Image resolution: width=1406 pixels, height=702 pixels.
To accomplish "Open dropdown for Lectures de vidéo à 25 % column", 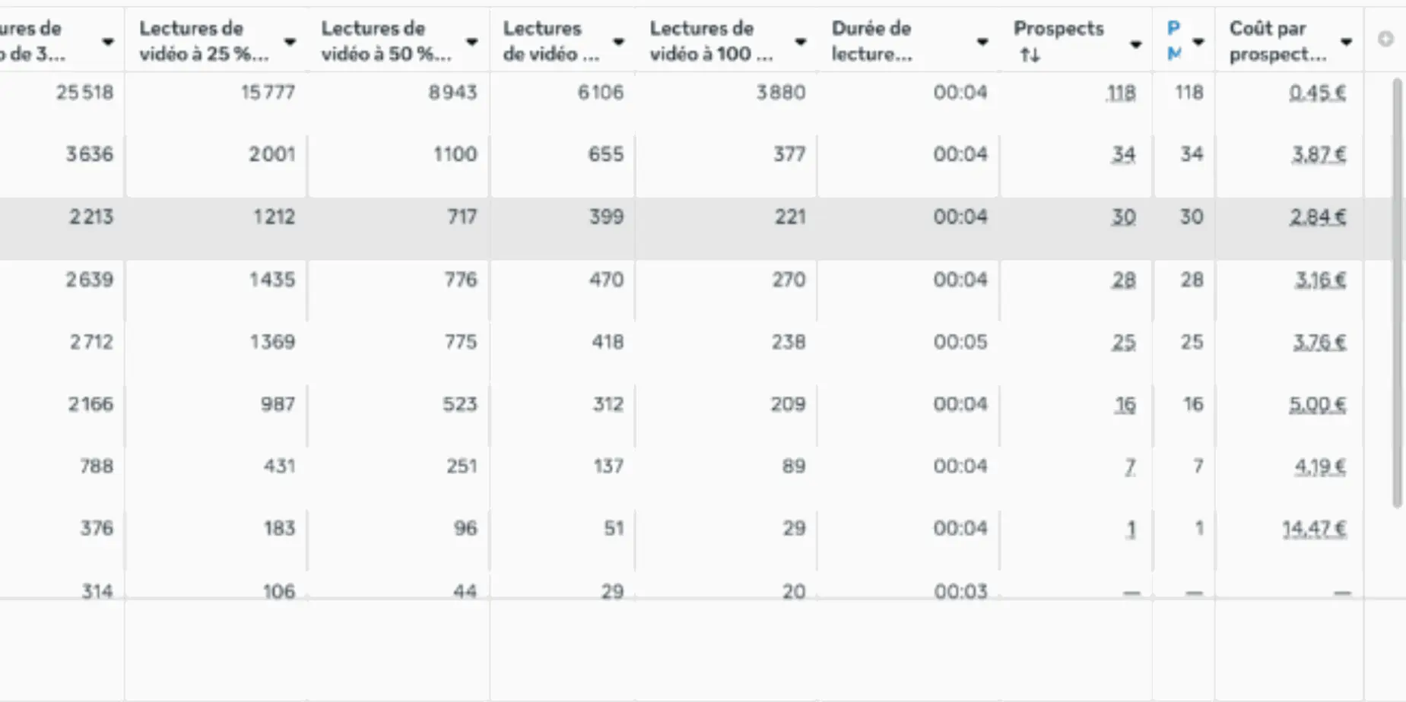I will pyautogui.click(x=290, y=42).
